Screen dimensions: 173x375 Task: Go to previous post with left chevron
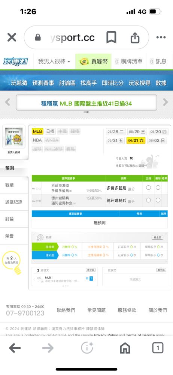(34, 279)
